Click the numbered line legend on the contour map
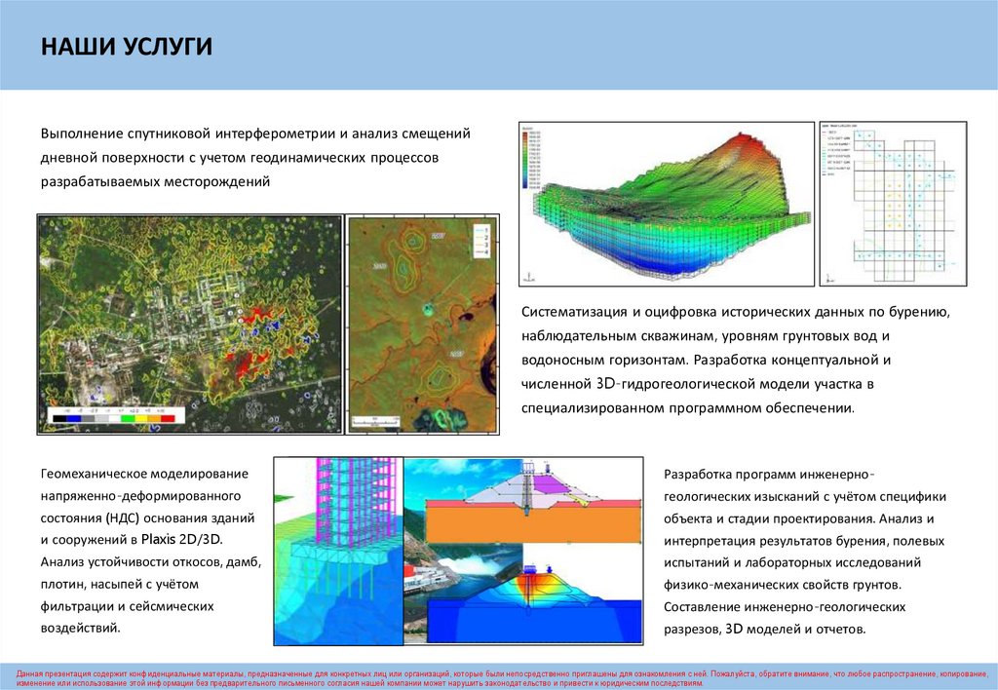This screenshot has height=690, width=998. pyautogui.click(x=481, y=241)
